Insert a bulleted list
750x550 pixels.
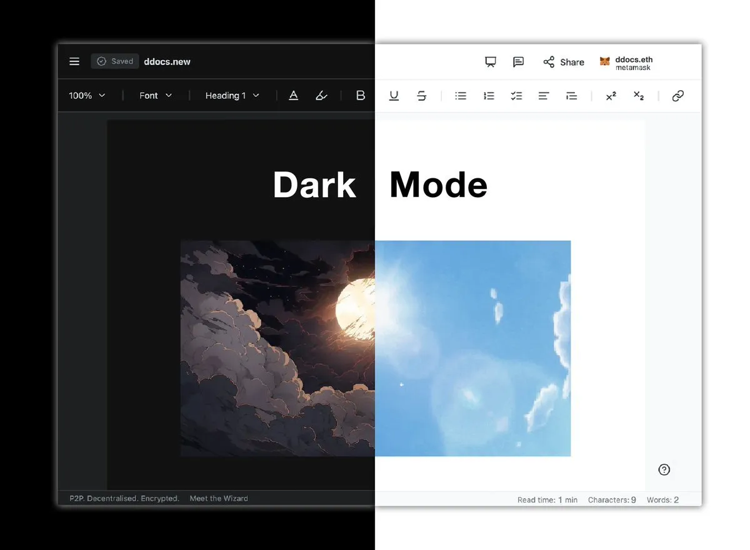(x=461, y=96)
